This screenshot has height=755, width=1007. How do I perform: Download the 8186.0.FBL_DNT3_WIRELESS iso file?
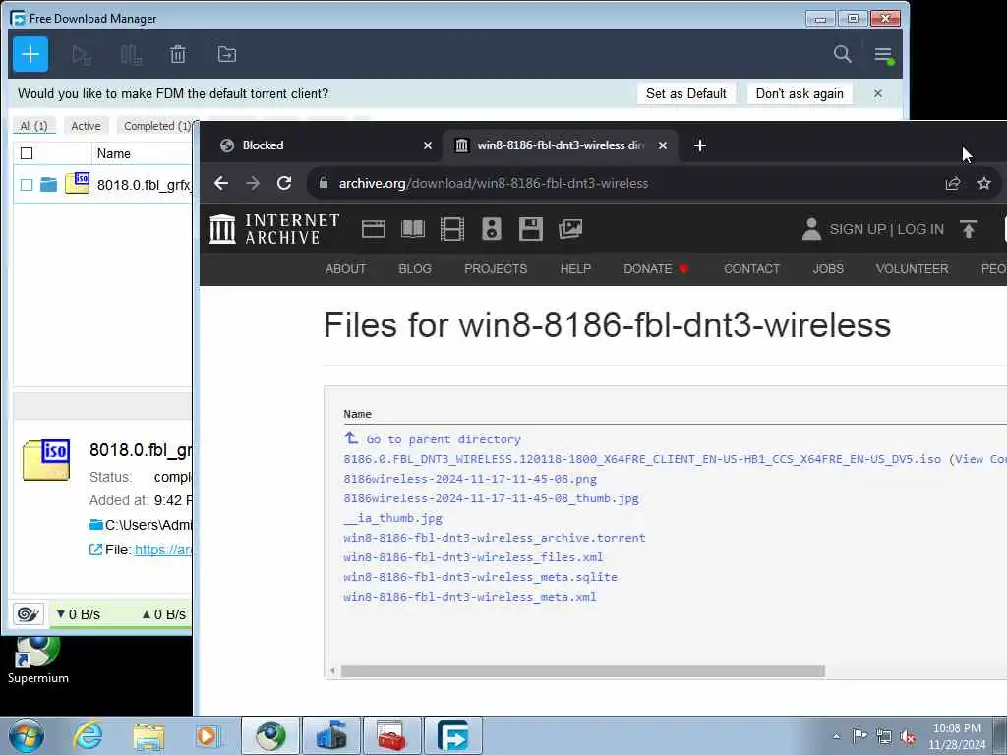[x=642, y=460]
